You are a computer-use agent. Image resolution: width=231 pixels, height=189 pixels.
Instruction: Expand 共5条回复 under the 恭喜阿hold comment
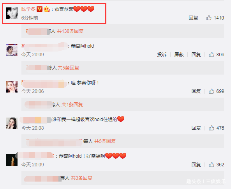(x=68, y=68)
